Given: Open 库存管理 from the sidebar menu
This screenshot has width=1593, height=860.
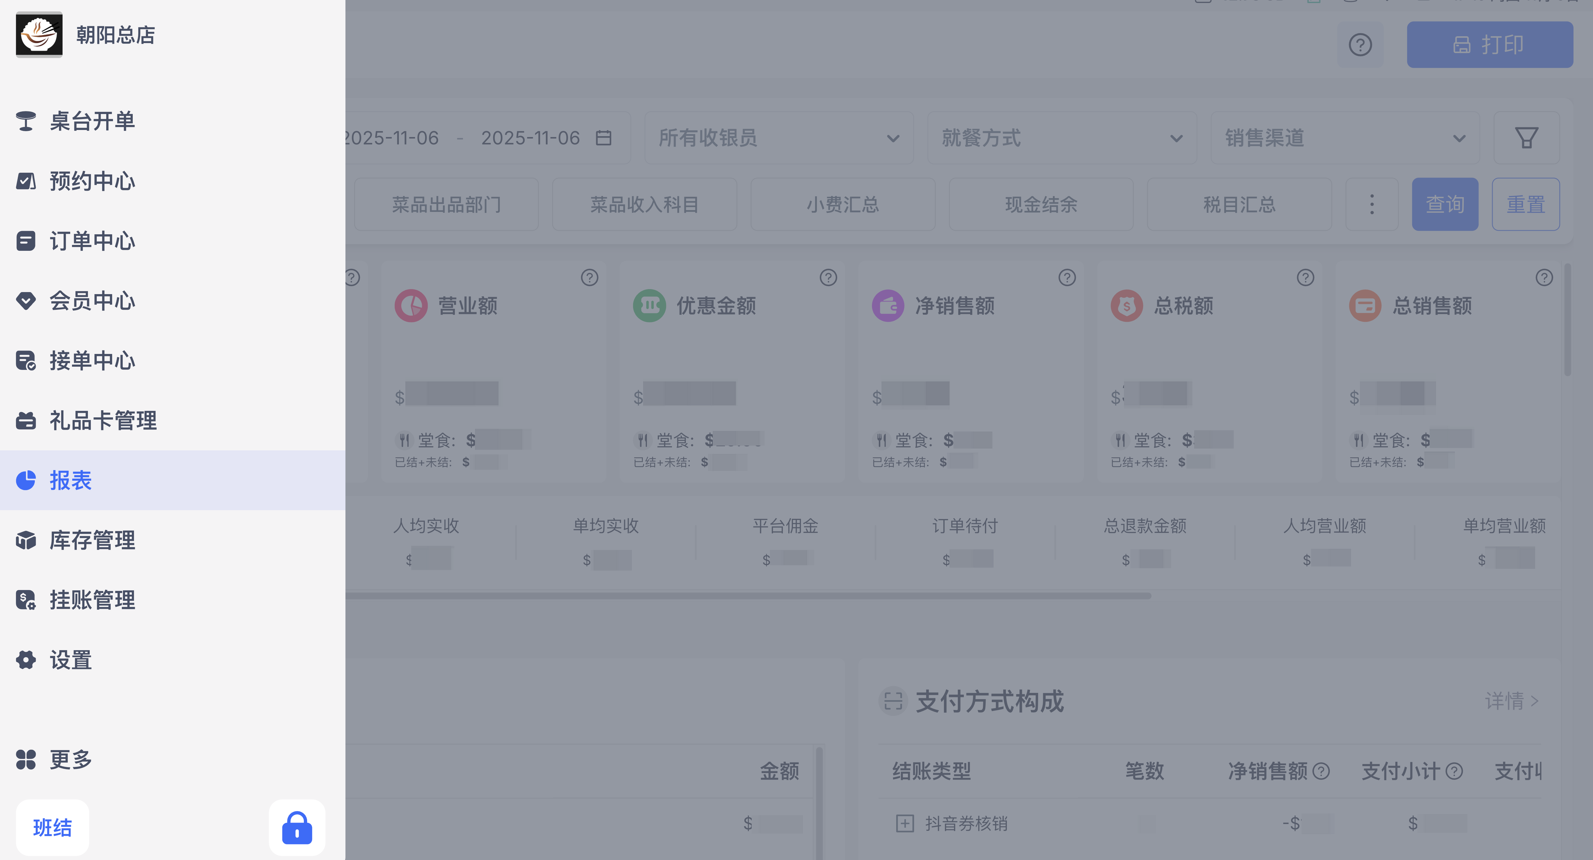Looking at the screenshot, I should [x=93, y=540].
